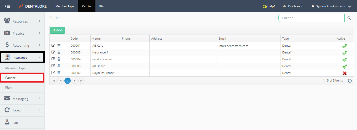Switch to Member Type top tab
The image size is (357, 130).
(65, 6)
